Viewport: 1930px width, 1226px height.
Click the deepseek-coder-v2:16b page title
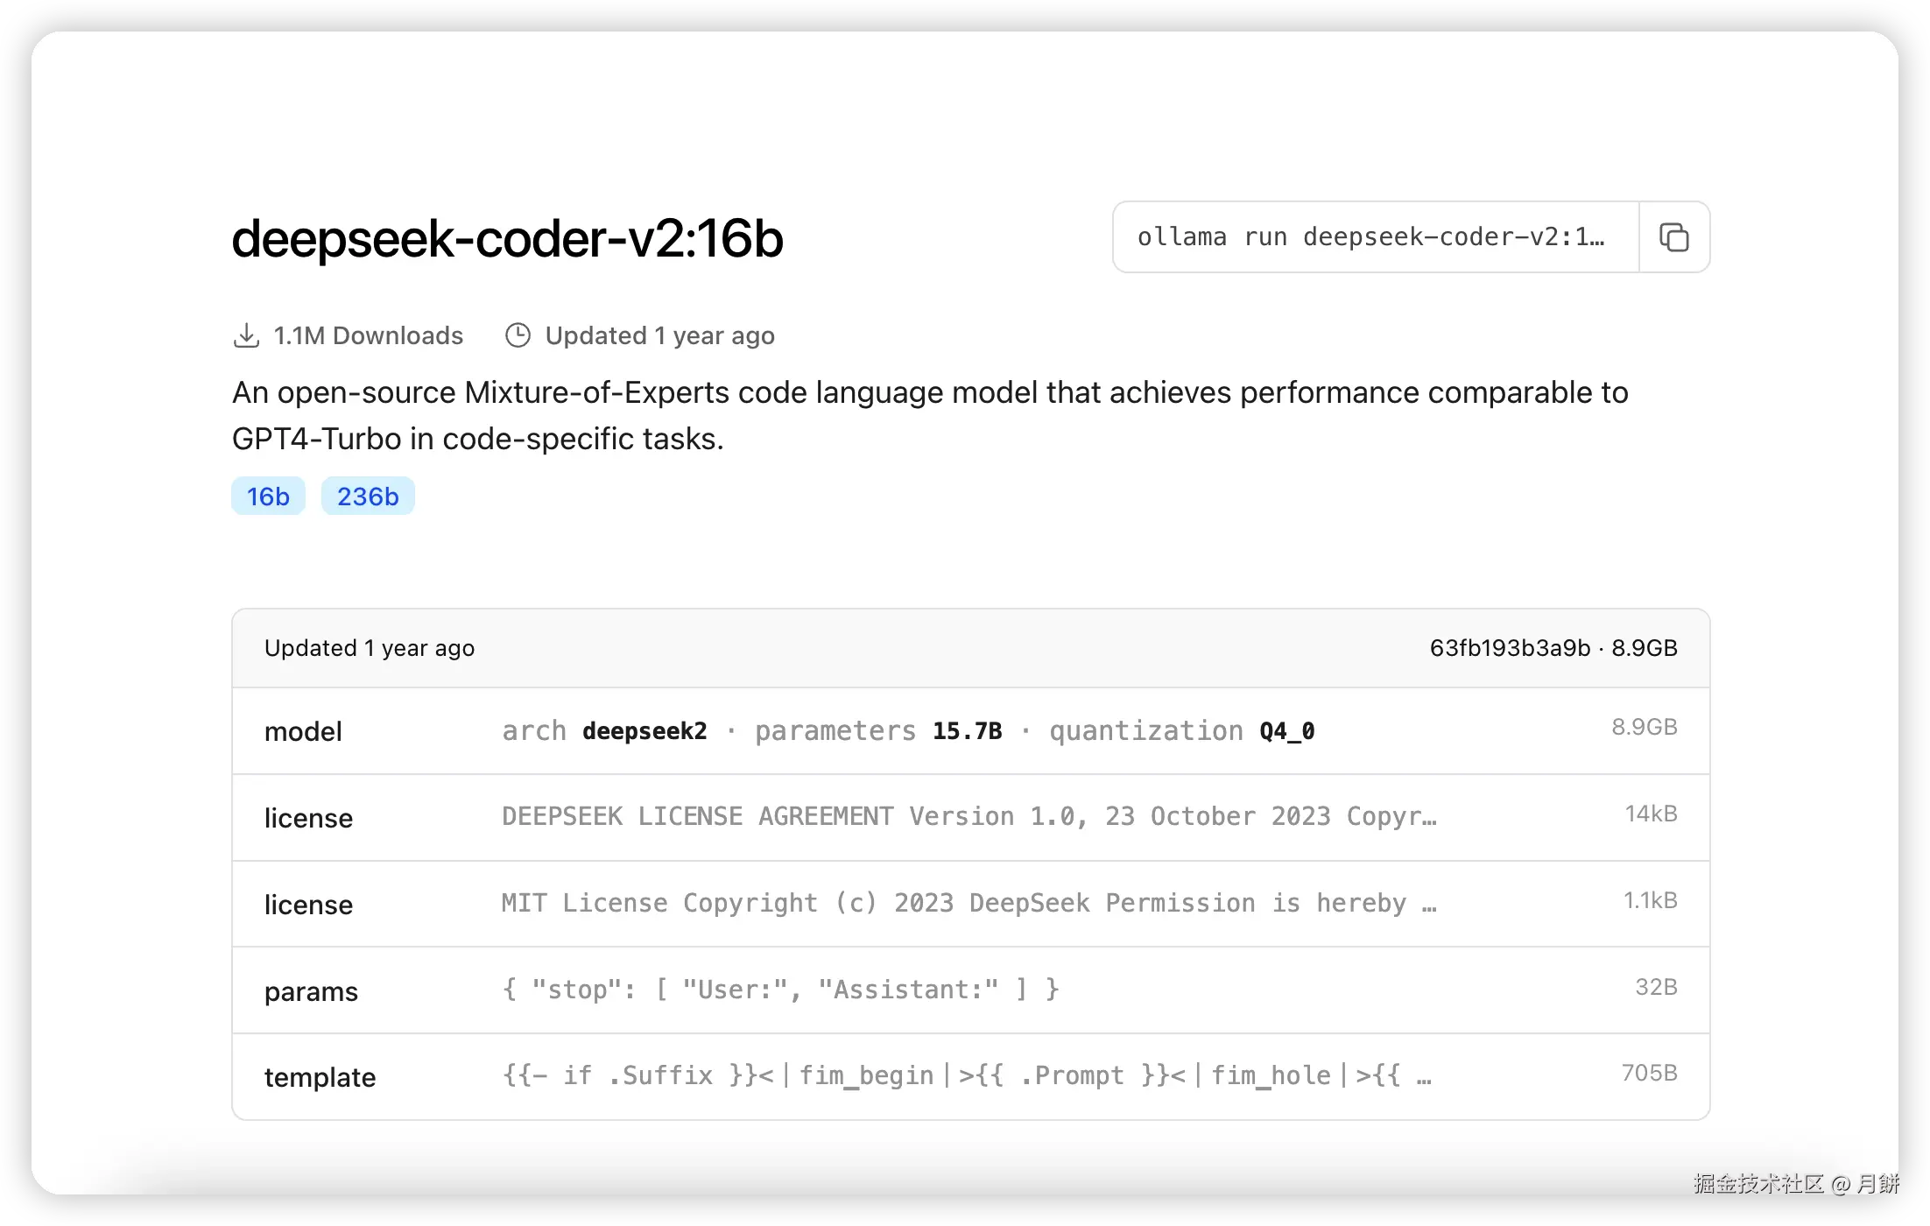pos(507,238)
